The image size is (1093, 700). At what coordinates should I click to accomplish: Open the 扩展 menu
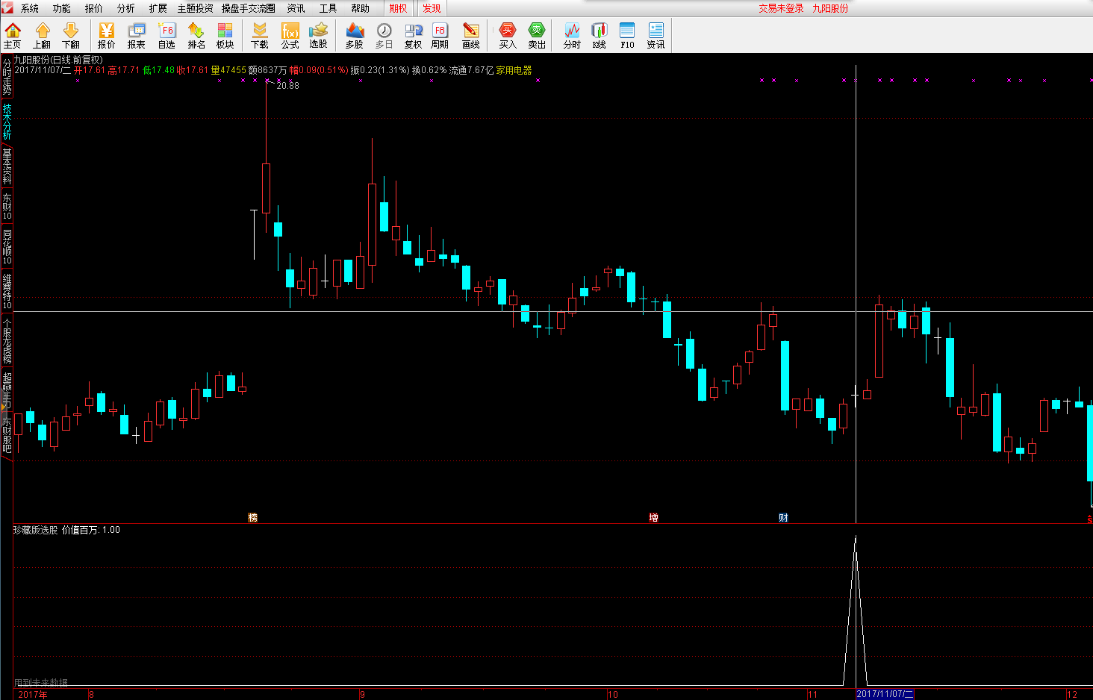pyautogui.click(x=158, y=8)
